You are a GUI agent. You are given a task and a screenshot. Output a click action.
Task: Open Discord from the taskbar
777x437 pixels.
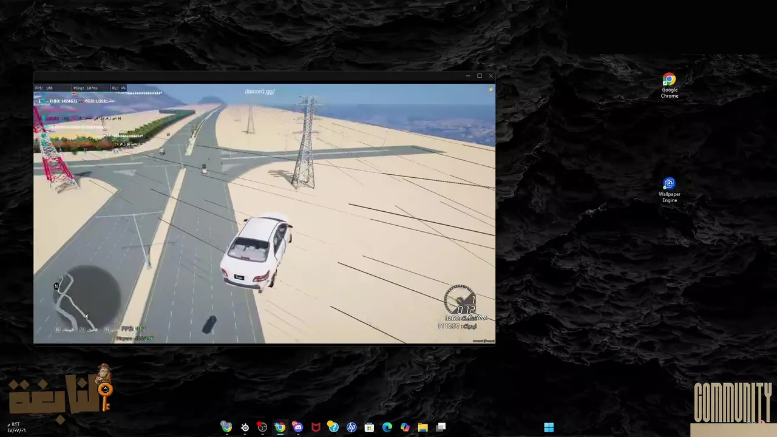pyautogui.click(x=297, y=427)
